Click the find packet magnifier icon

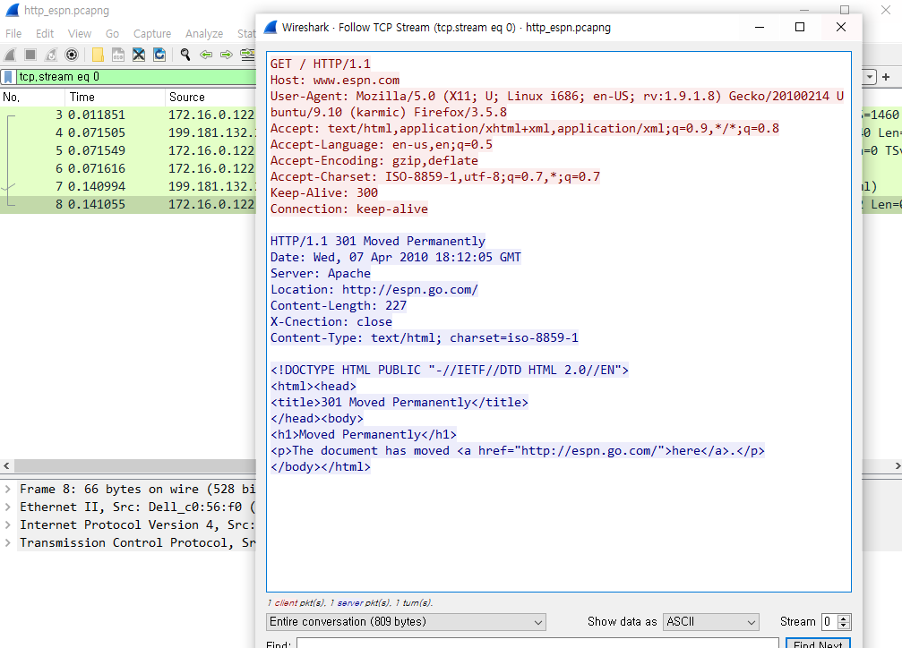[x=185, y=55]
